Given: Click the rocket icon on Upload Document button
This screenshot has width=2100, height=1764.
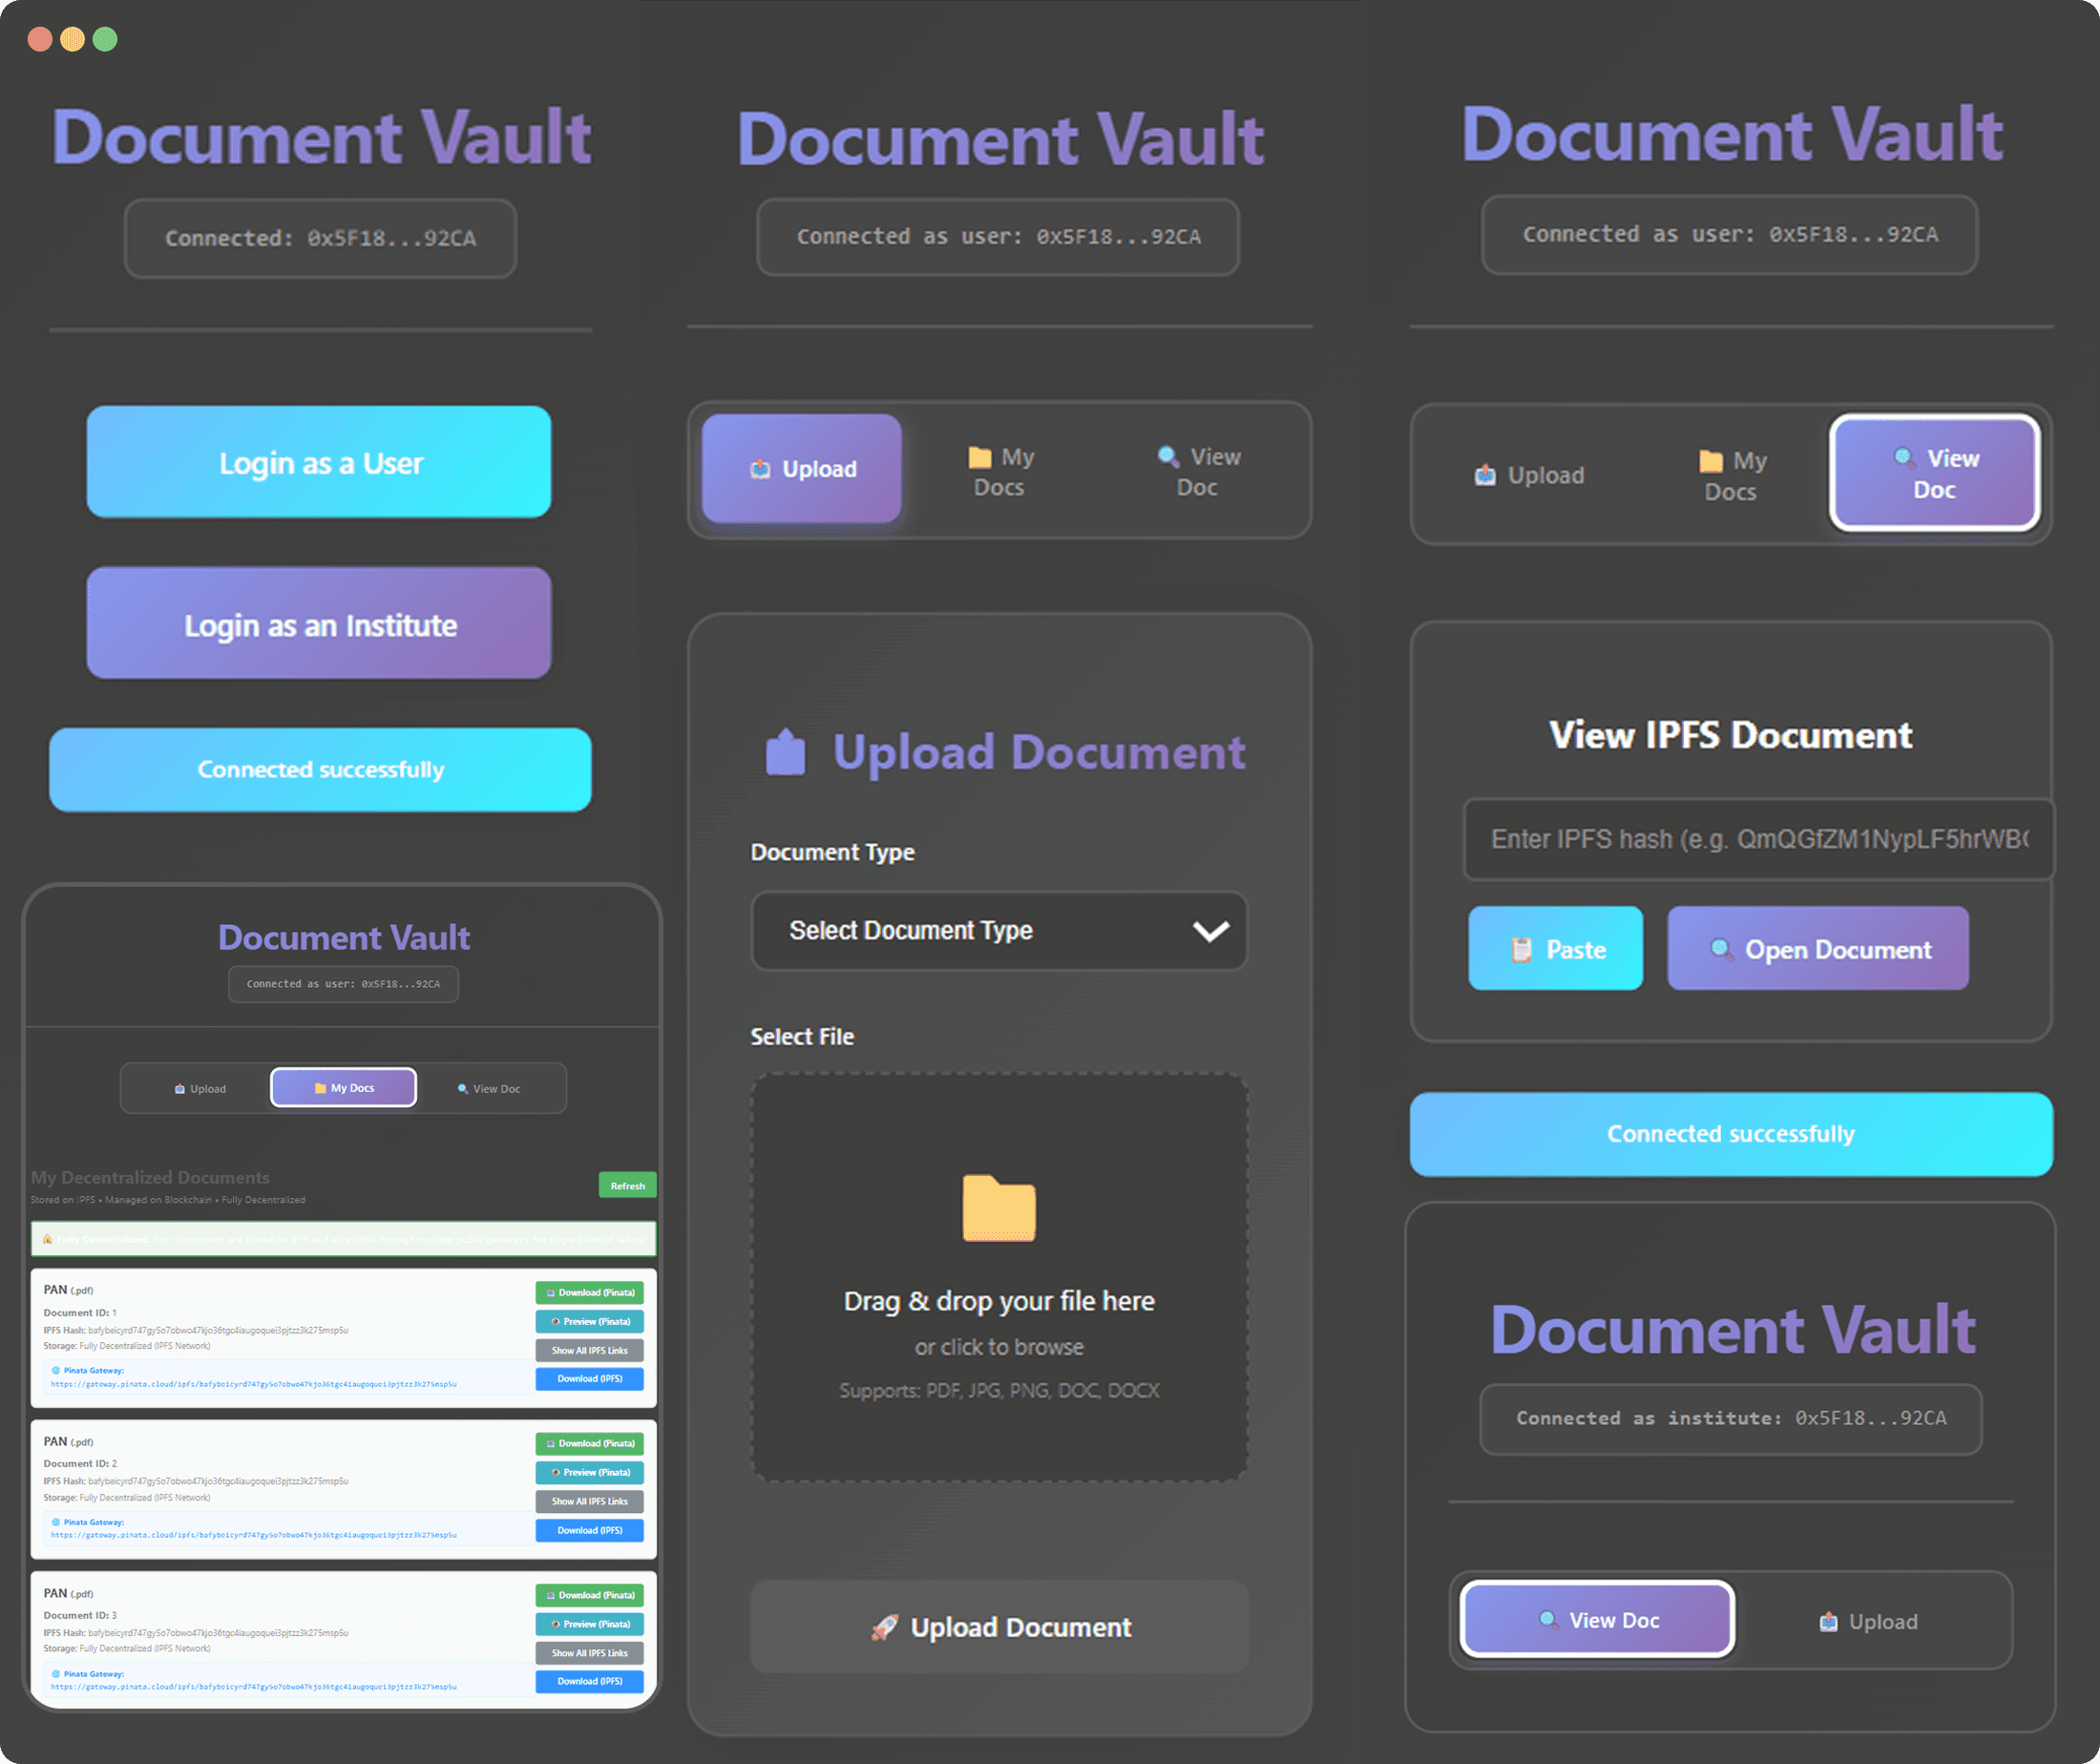Looking at the screenshot, I should [x=884, y=1627].
